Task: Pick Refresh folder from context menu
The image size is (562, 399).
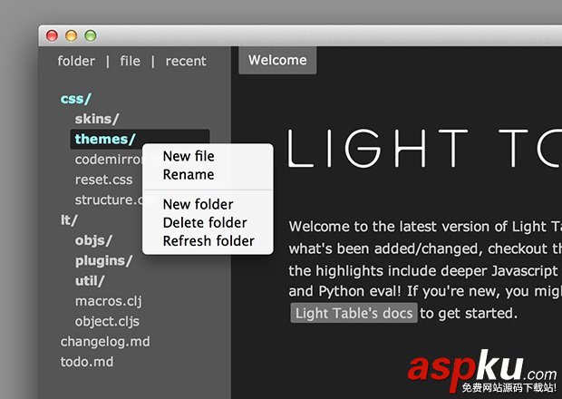Action: [208, 241]
